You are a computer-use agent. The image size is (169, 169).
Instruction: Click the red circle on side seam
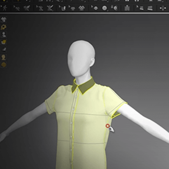click(x=108, y=126)
